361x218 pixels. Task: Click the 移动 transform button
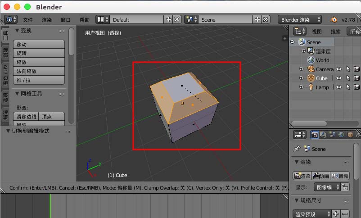coord(39,44)
